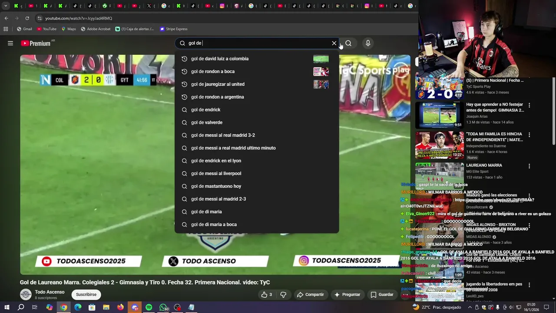
Task: Open the Todo Ascenso channel name link
Action: (x=50, y=292)
